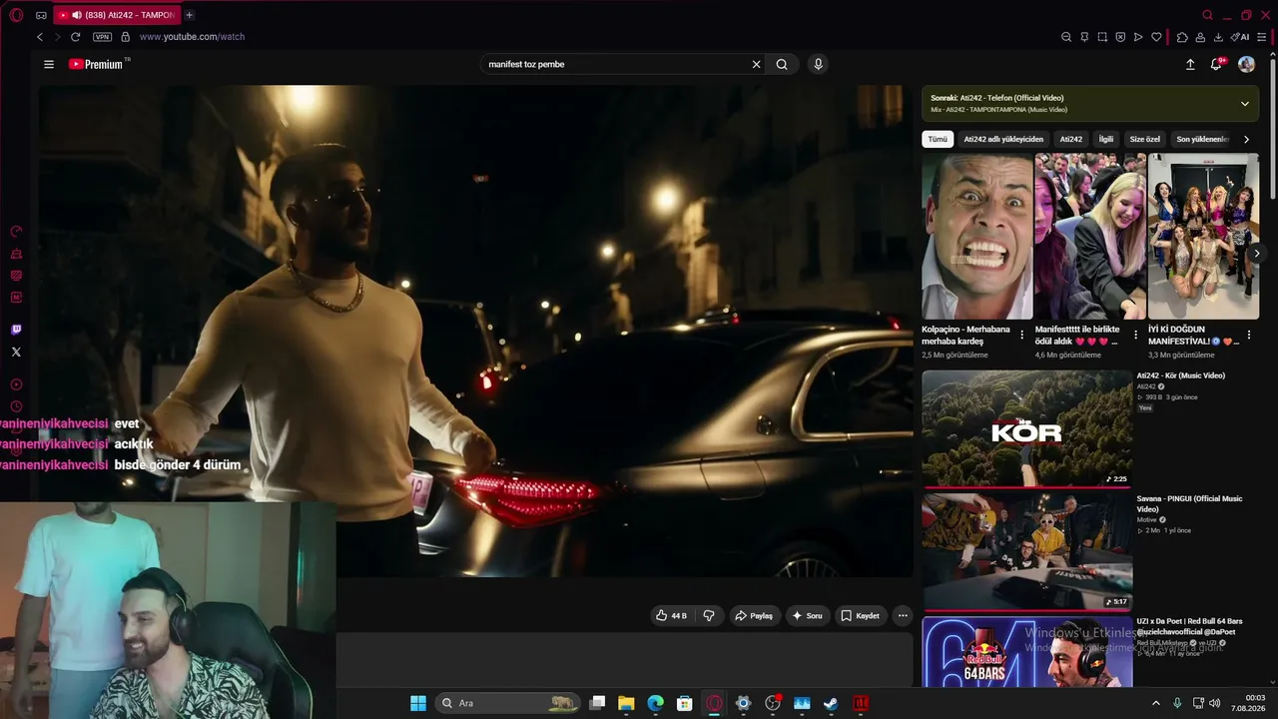Image resolution: width=1278 pixels, height=719 pixels.
Task: Open YouTube guide hamburger menu
Action: 49,64
